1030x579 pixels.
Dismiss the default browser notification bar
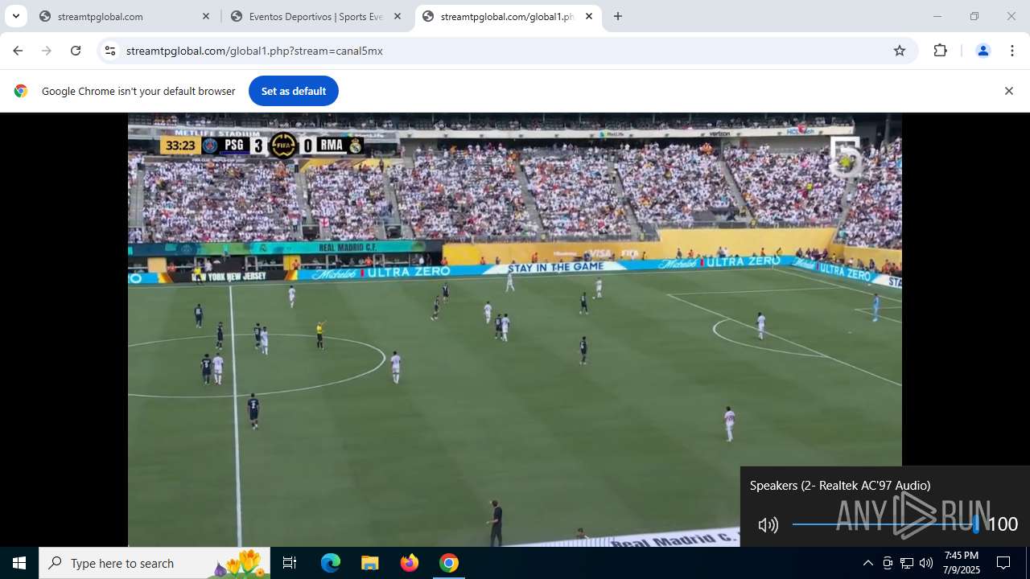[x=1008, y=91]
